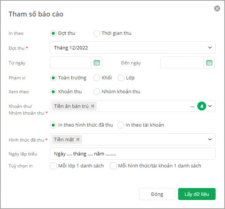The height and width of the screenshot is (209, 225).
Task: Expand the Khoản thu selection dropdown arrow
Action: click(210, 106)
